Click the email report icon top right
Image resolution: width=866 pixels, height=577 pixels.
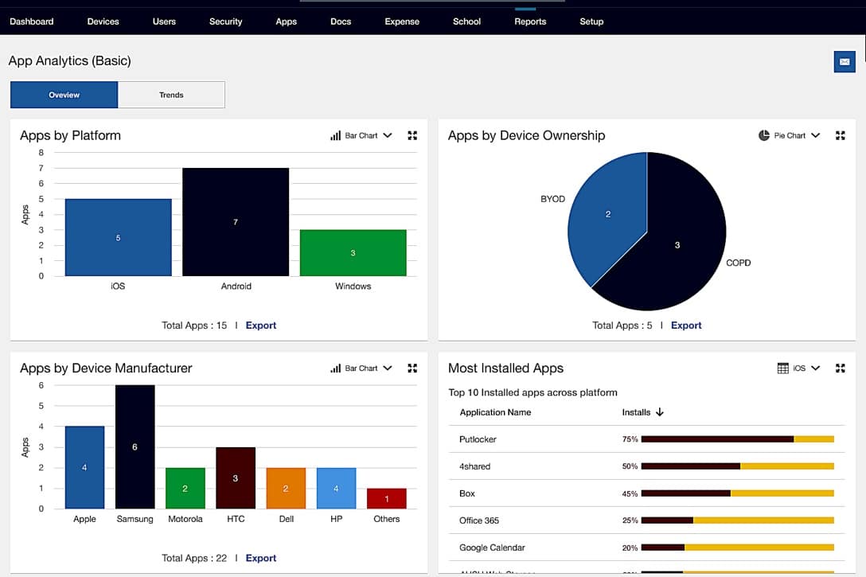(845, 61)
